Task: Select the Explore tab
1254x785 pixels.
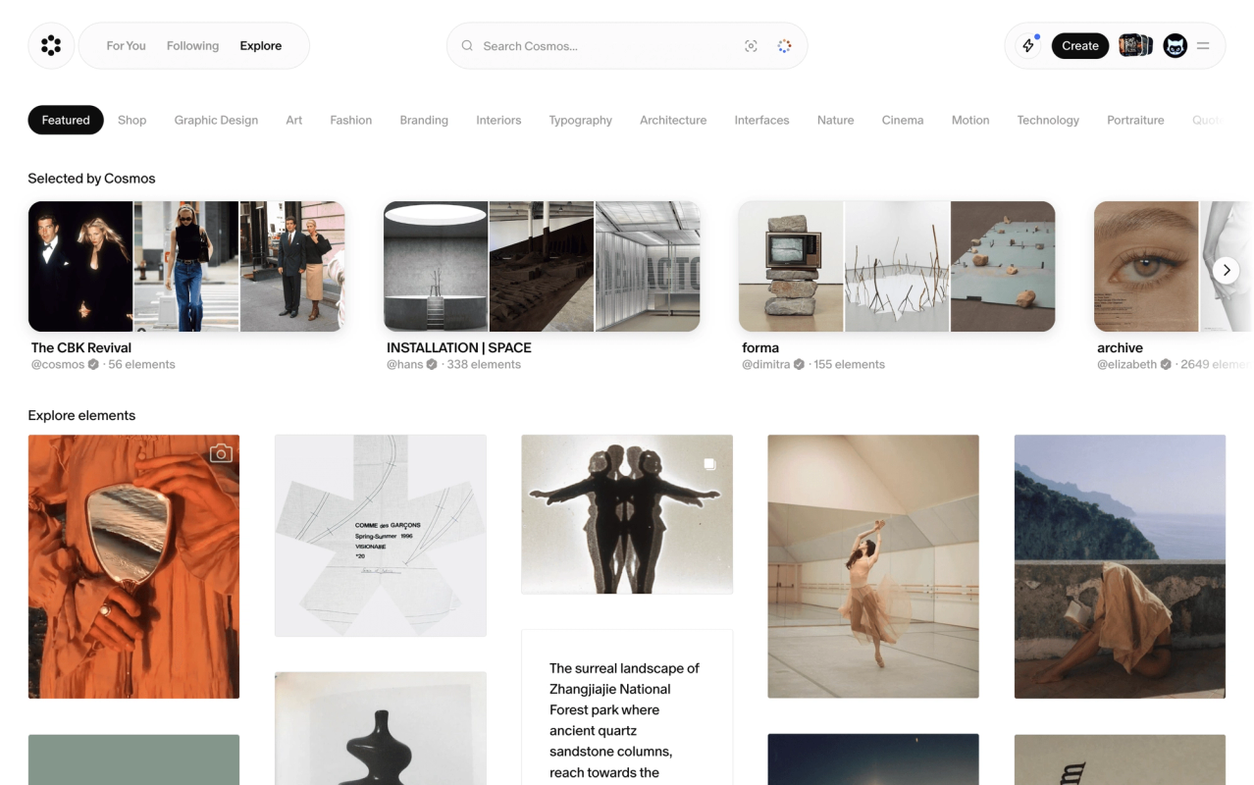Action: (x=261, y=46)
